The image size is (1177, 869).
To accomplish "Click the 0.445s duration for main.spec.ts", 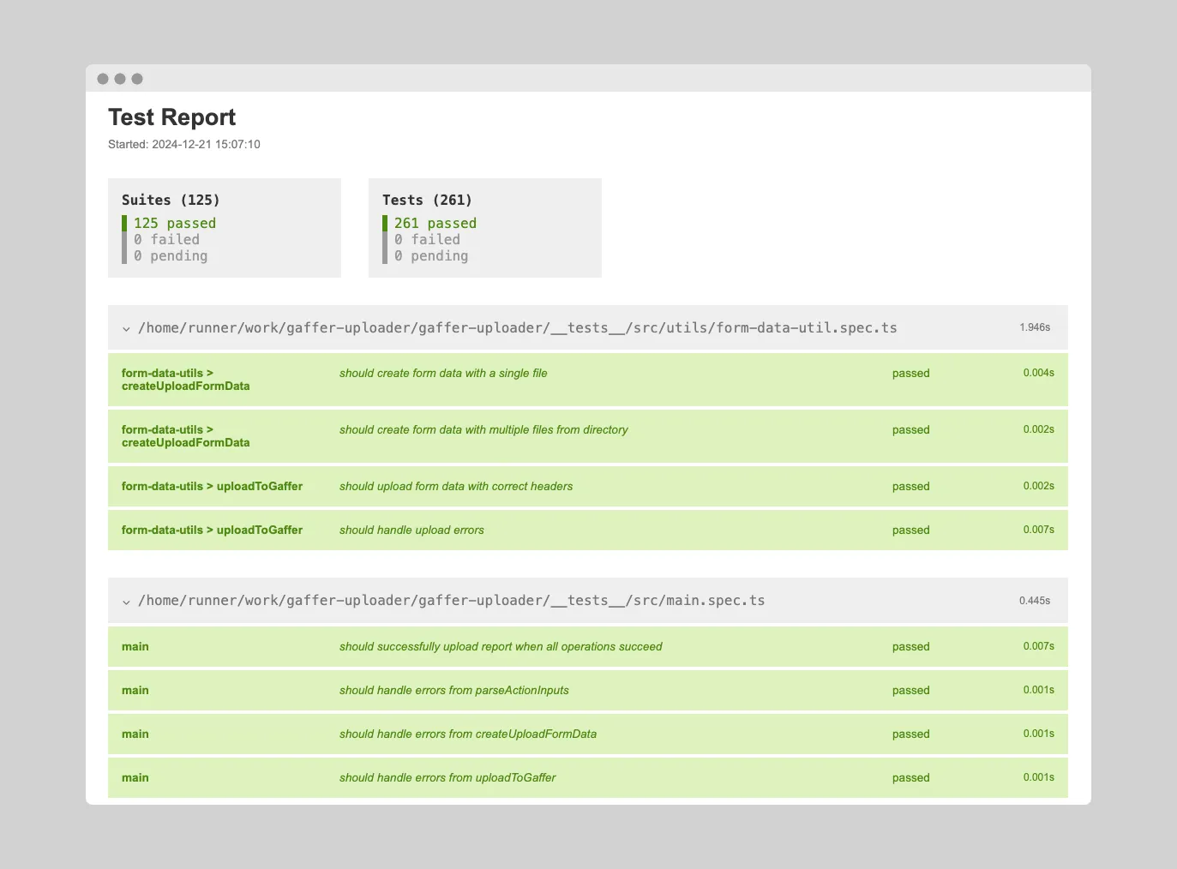I will [1034, 600].
